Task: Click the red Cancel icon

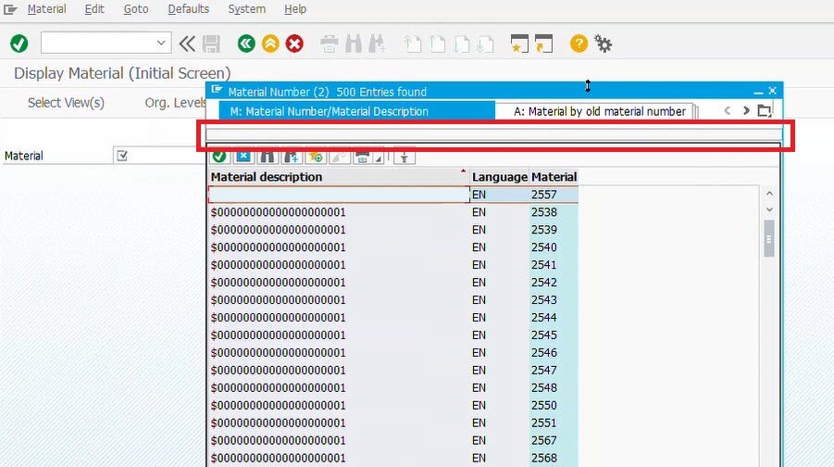Action: [294, 44]
